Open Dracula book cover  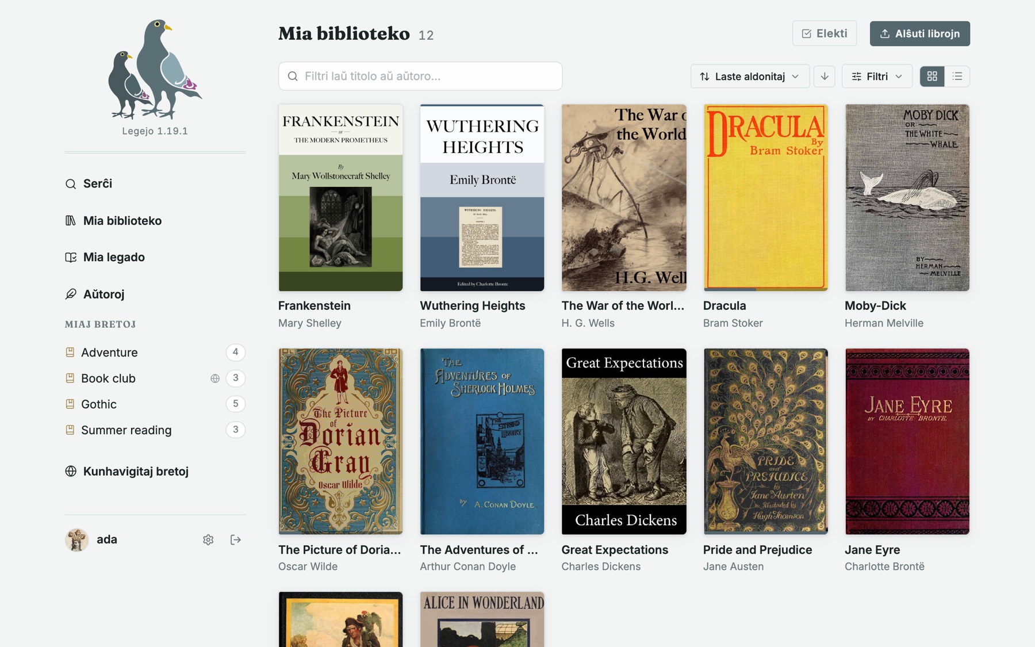[x=765, y=197]
